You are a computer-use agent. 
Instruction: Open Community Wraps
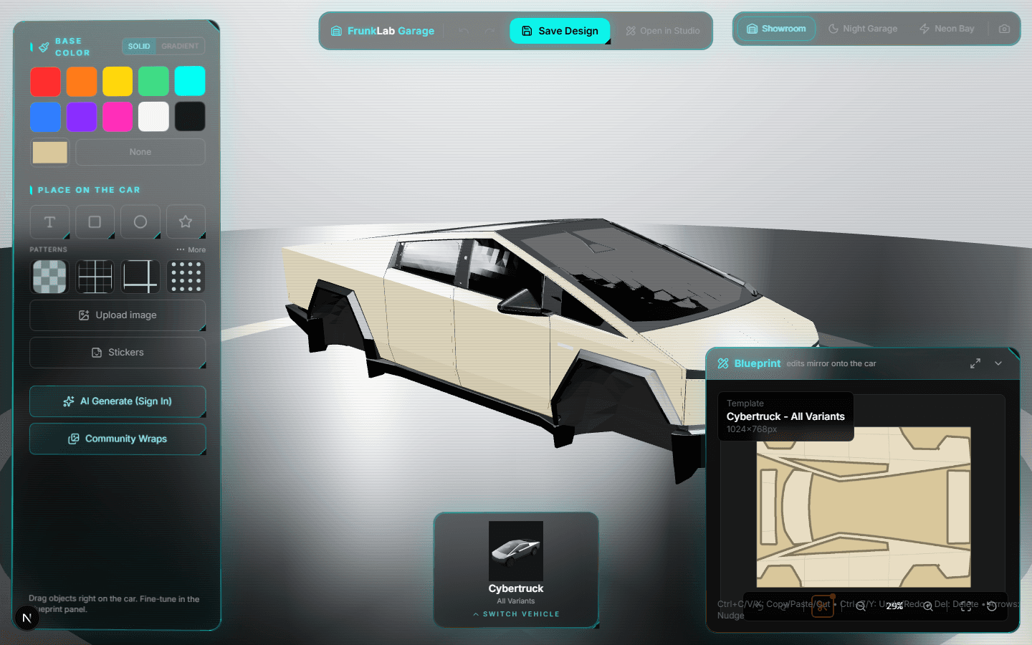coord(118,439)
